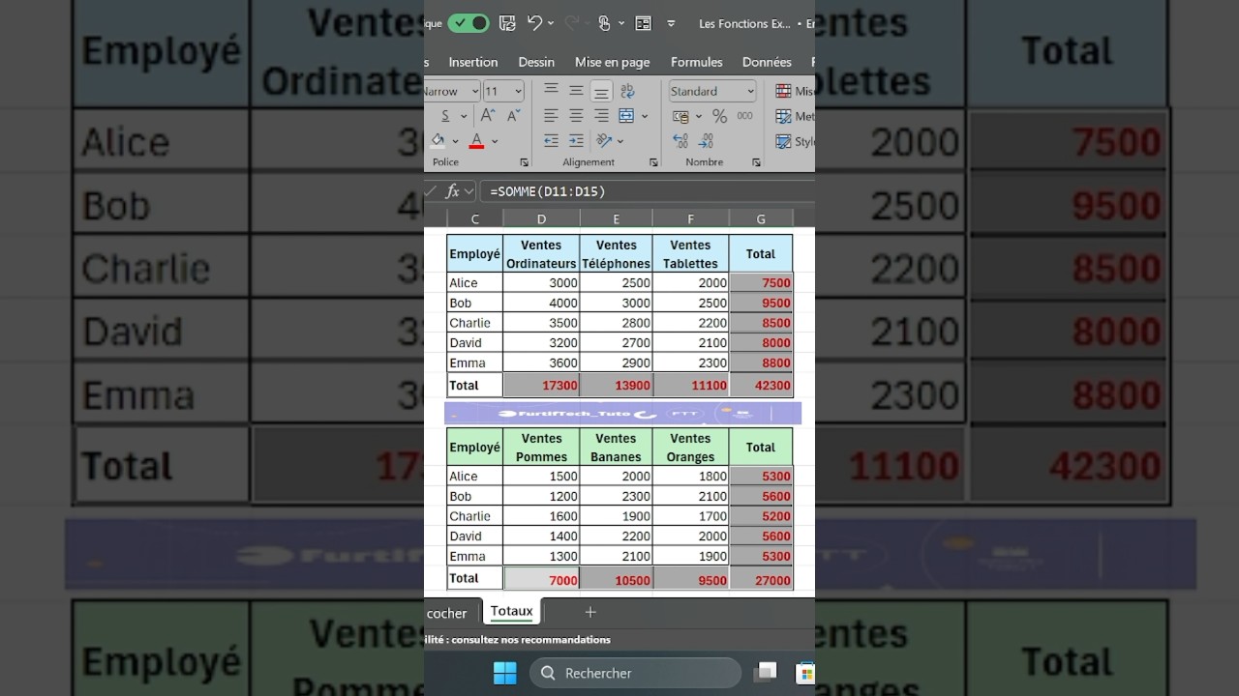Align cell text left
Screen dimensions: 1239x696
[551, 116]
